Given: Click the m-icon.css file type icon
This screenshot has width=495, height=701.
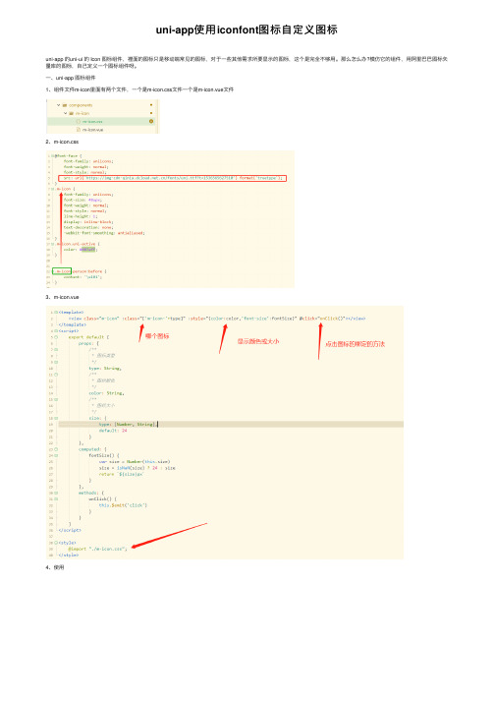Looking at the screenshot, I should tap(79, 121).
